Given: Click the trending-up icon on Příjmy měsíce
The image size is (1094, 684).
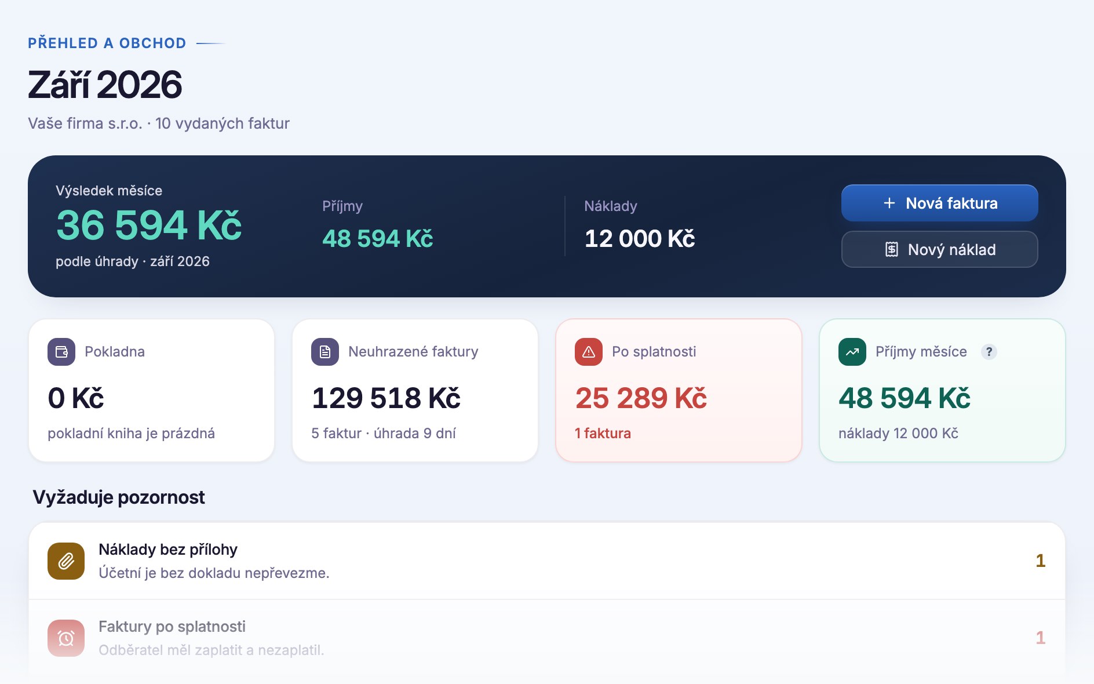Looking at the screenshot, I should click(x=852, y=352).
